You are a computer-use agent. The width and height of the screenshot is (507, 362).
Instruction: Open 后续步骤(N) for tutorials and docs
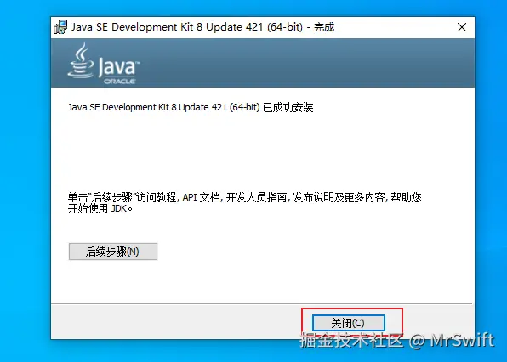coord(113,252)
